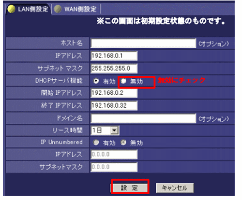Click the 開始 IPアドレス field
The width and height of the screenshot is (242, 200).
click(x=114, y=93)
